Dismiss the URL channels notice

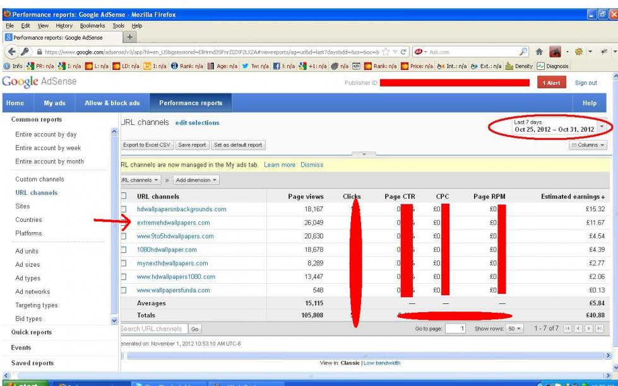click(312, 165)
